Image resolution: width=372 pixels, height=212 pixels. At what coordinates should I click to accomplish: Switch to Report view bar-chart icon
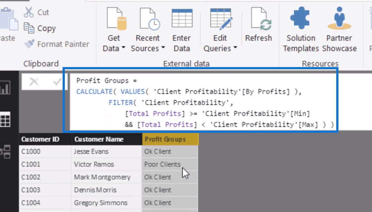pyautogui.click(x=5, y=87)
